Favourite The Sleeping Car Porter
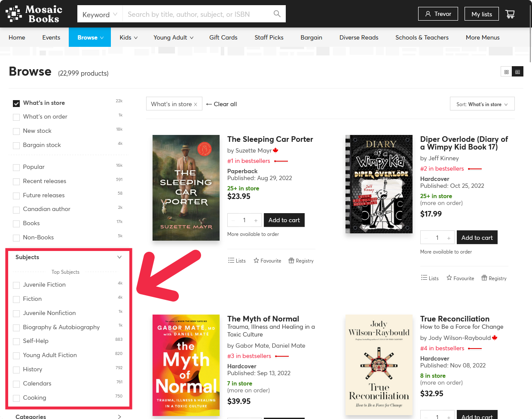Image resolution: width=532 pixels, height=419 pixels. (267, 261)
